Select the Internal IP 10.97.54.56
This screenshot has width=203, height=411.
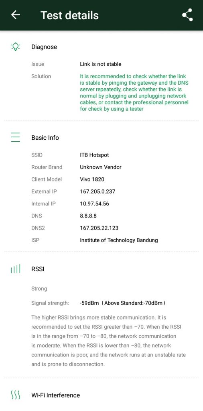click(x=94, y=203)
